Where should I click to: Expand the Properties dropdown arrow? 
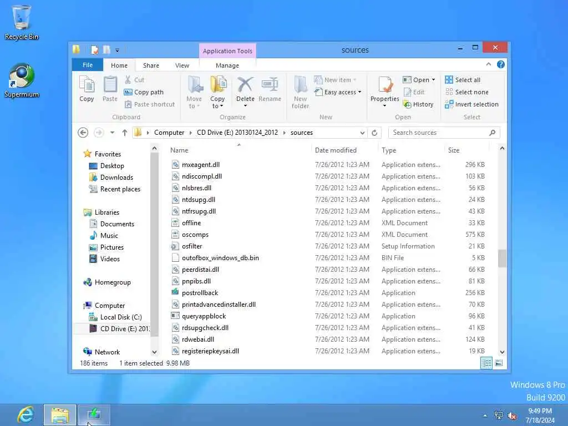(x=385, y=105)
